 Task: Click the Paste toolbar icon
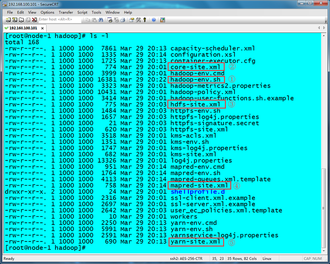(94, 20)
